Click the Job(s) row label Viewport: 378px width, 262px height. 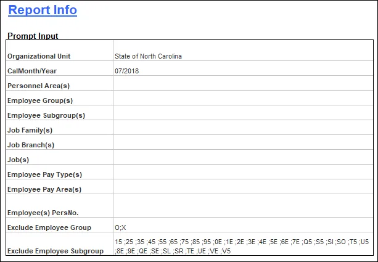pos(20,160)
